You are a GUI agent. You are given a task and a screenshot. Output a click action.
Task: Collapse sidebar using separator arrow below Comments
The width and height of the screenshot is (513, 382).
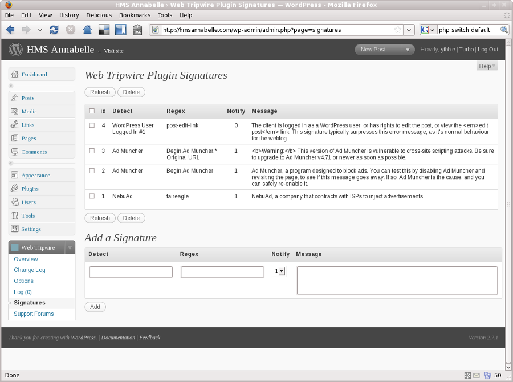tap(11, 163)
